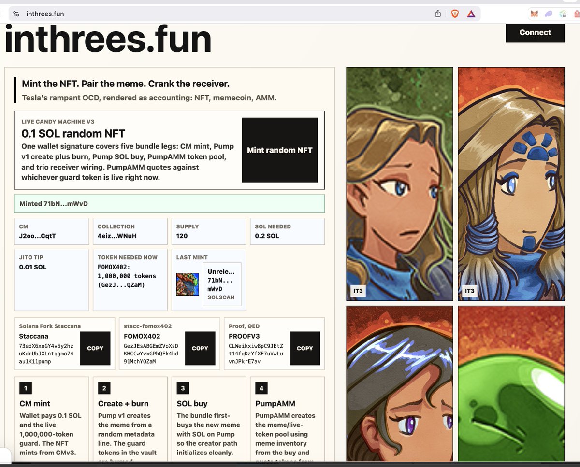580x467 pixels.
Task: Click the last mint NFT thumbnail
Action: (188, 284)
